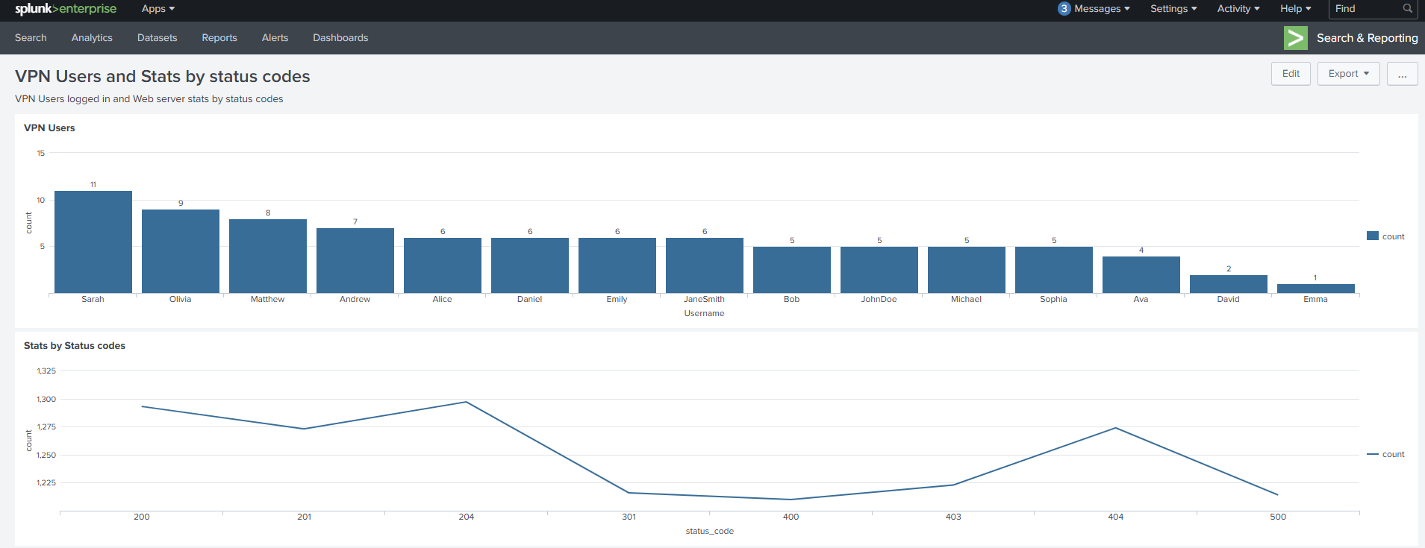Click the search magnifier icon in Find
Screen dimensions: 1425x548
click(1407, 9)
